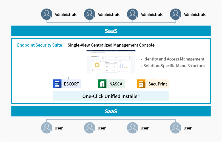Click the lower SaaS bar above Users
Viewport: 222px width, 142px height.
click(x=111, y=111)
